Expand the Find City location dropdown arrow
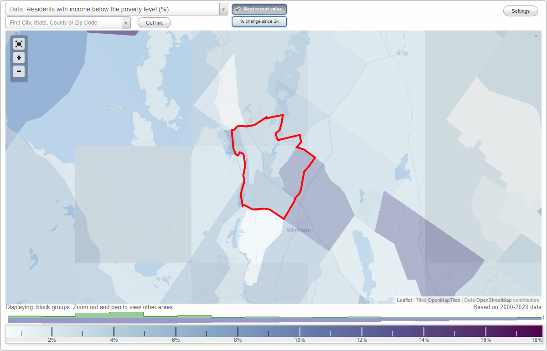This screenshot has width=547, height=351. pyautogui.click(x=126, y=22)
